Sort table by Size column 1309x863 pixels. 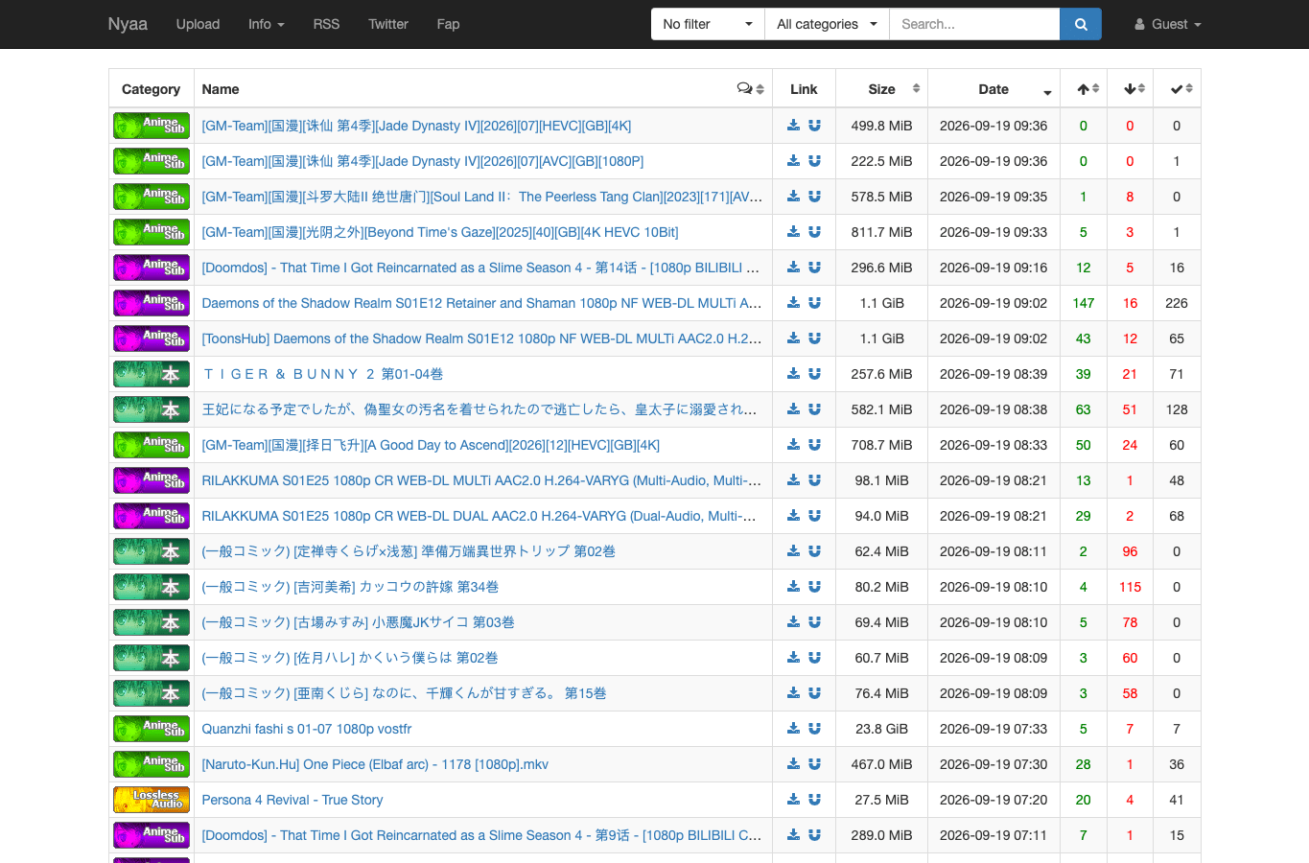(x=882, y=89)
